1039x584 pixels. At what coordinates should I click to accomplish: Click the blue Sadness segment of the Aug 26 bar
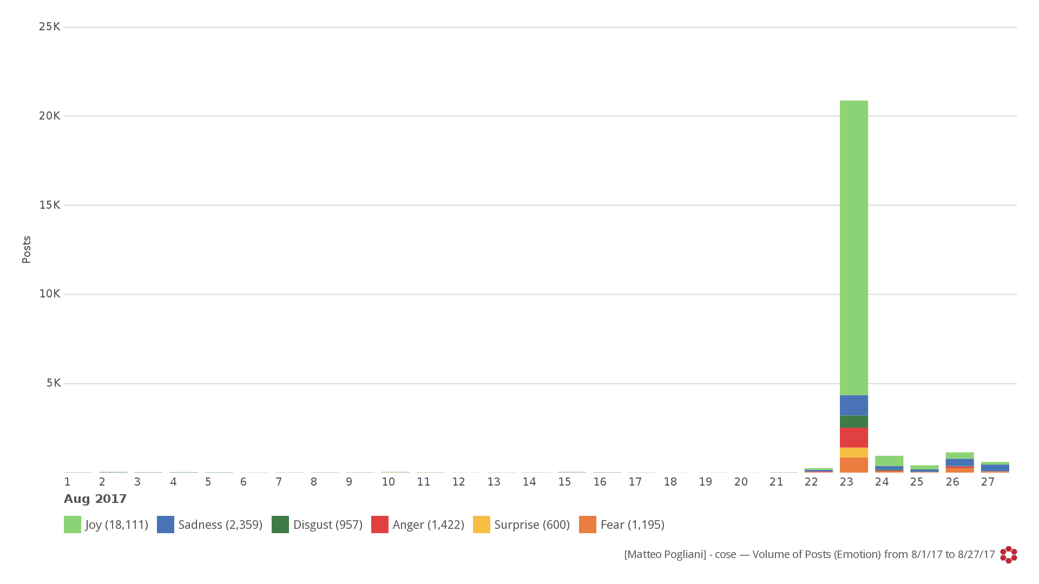point(959,462)
